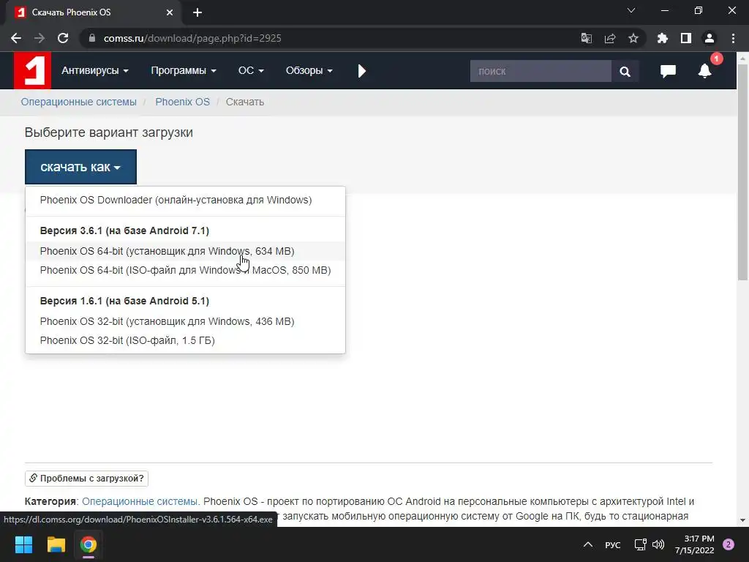Select Phoenix OS 64-bit Windows installer 634 MB
Screen dimensions: 749x562
tap(185, 251)
